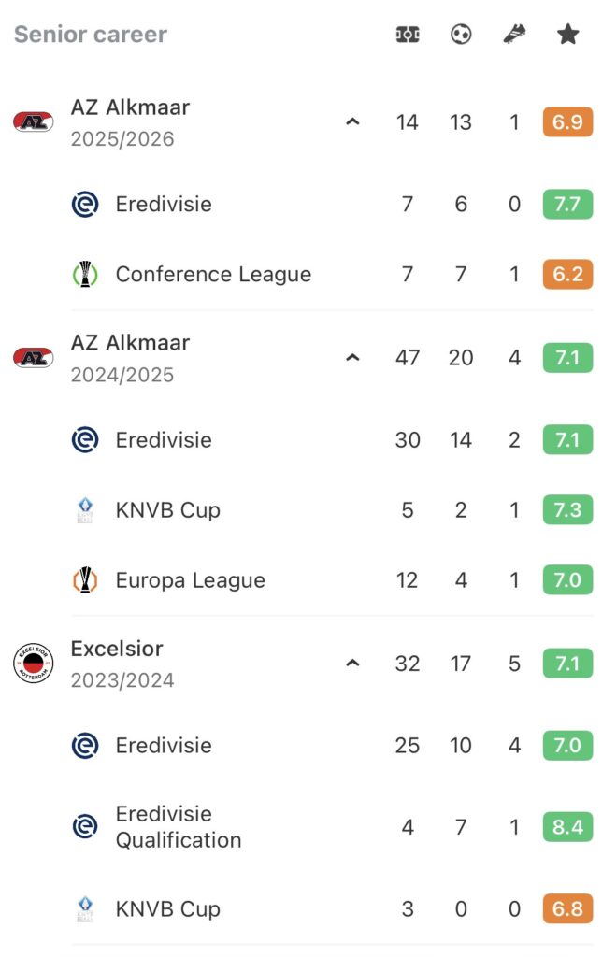Click the AZ Alkmaar 2024/2025 club logo
Screen dimensions: 602x957
click(x=34, y=358)
